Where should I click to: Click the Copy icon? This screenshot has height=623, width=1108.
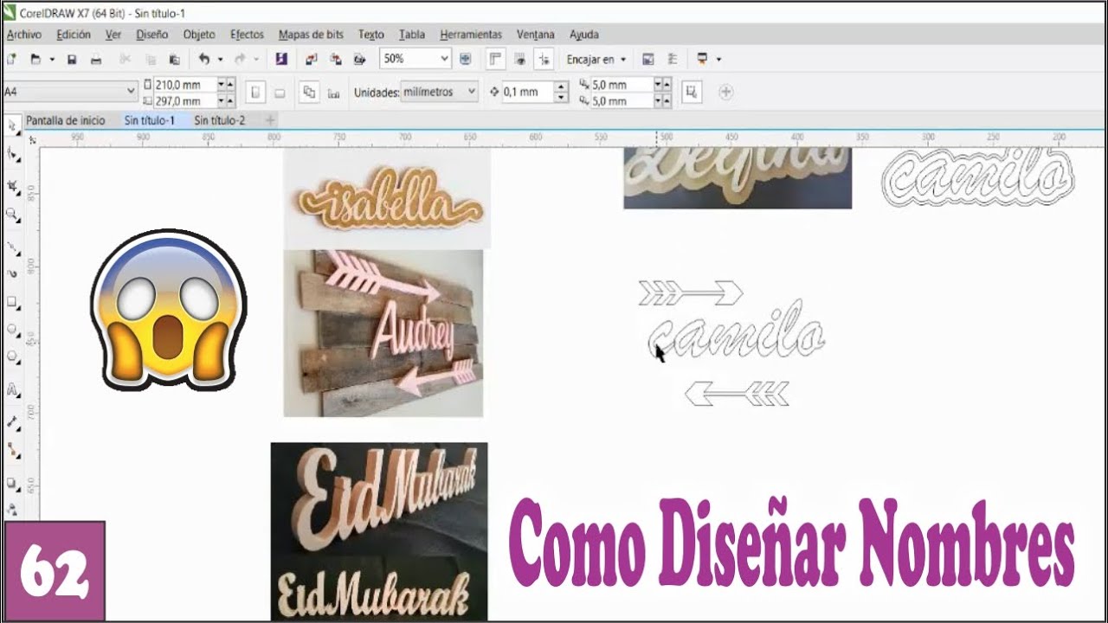coord(151,59)
